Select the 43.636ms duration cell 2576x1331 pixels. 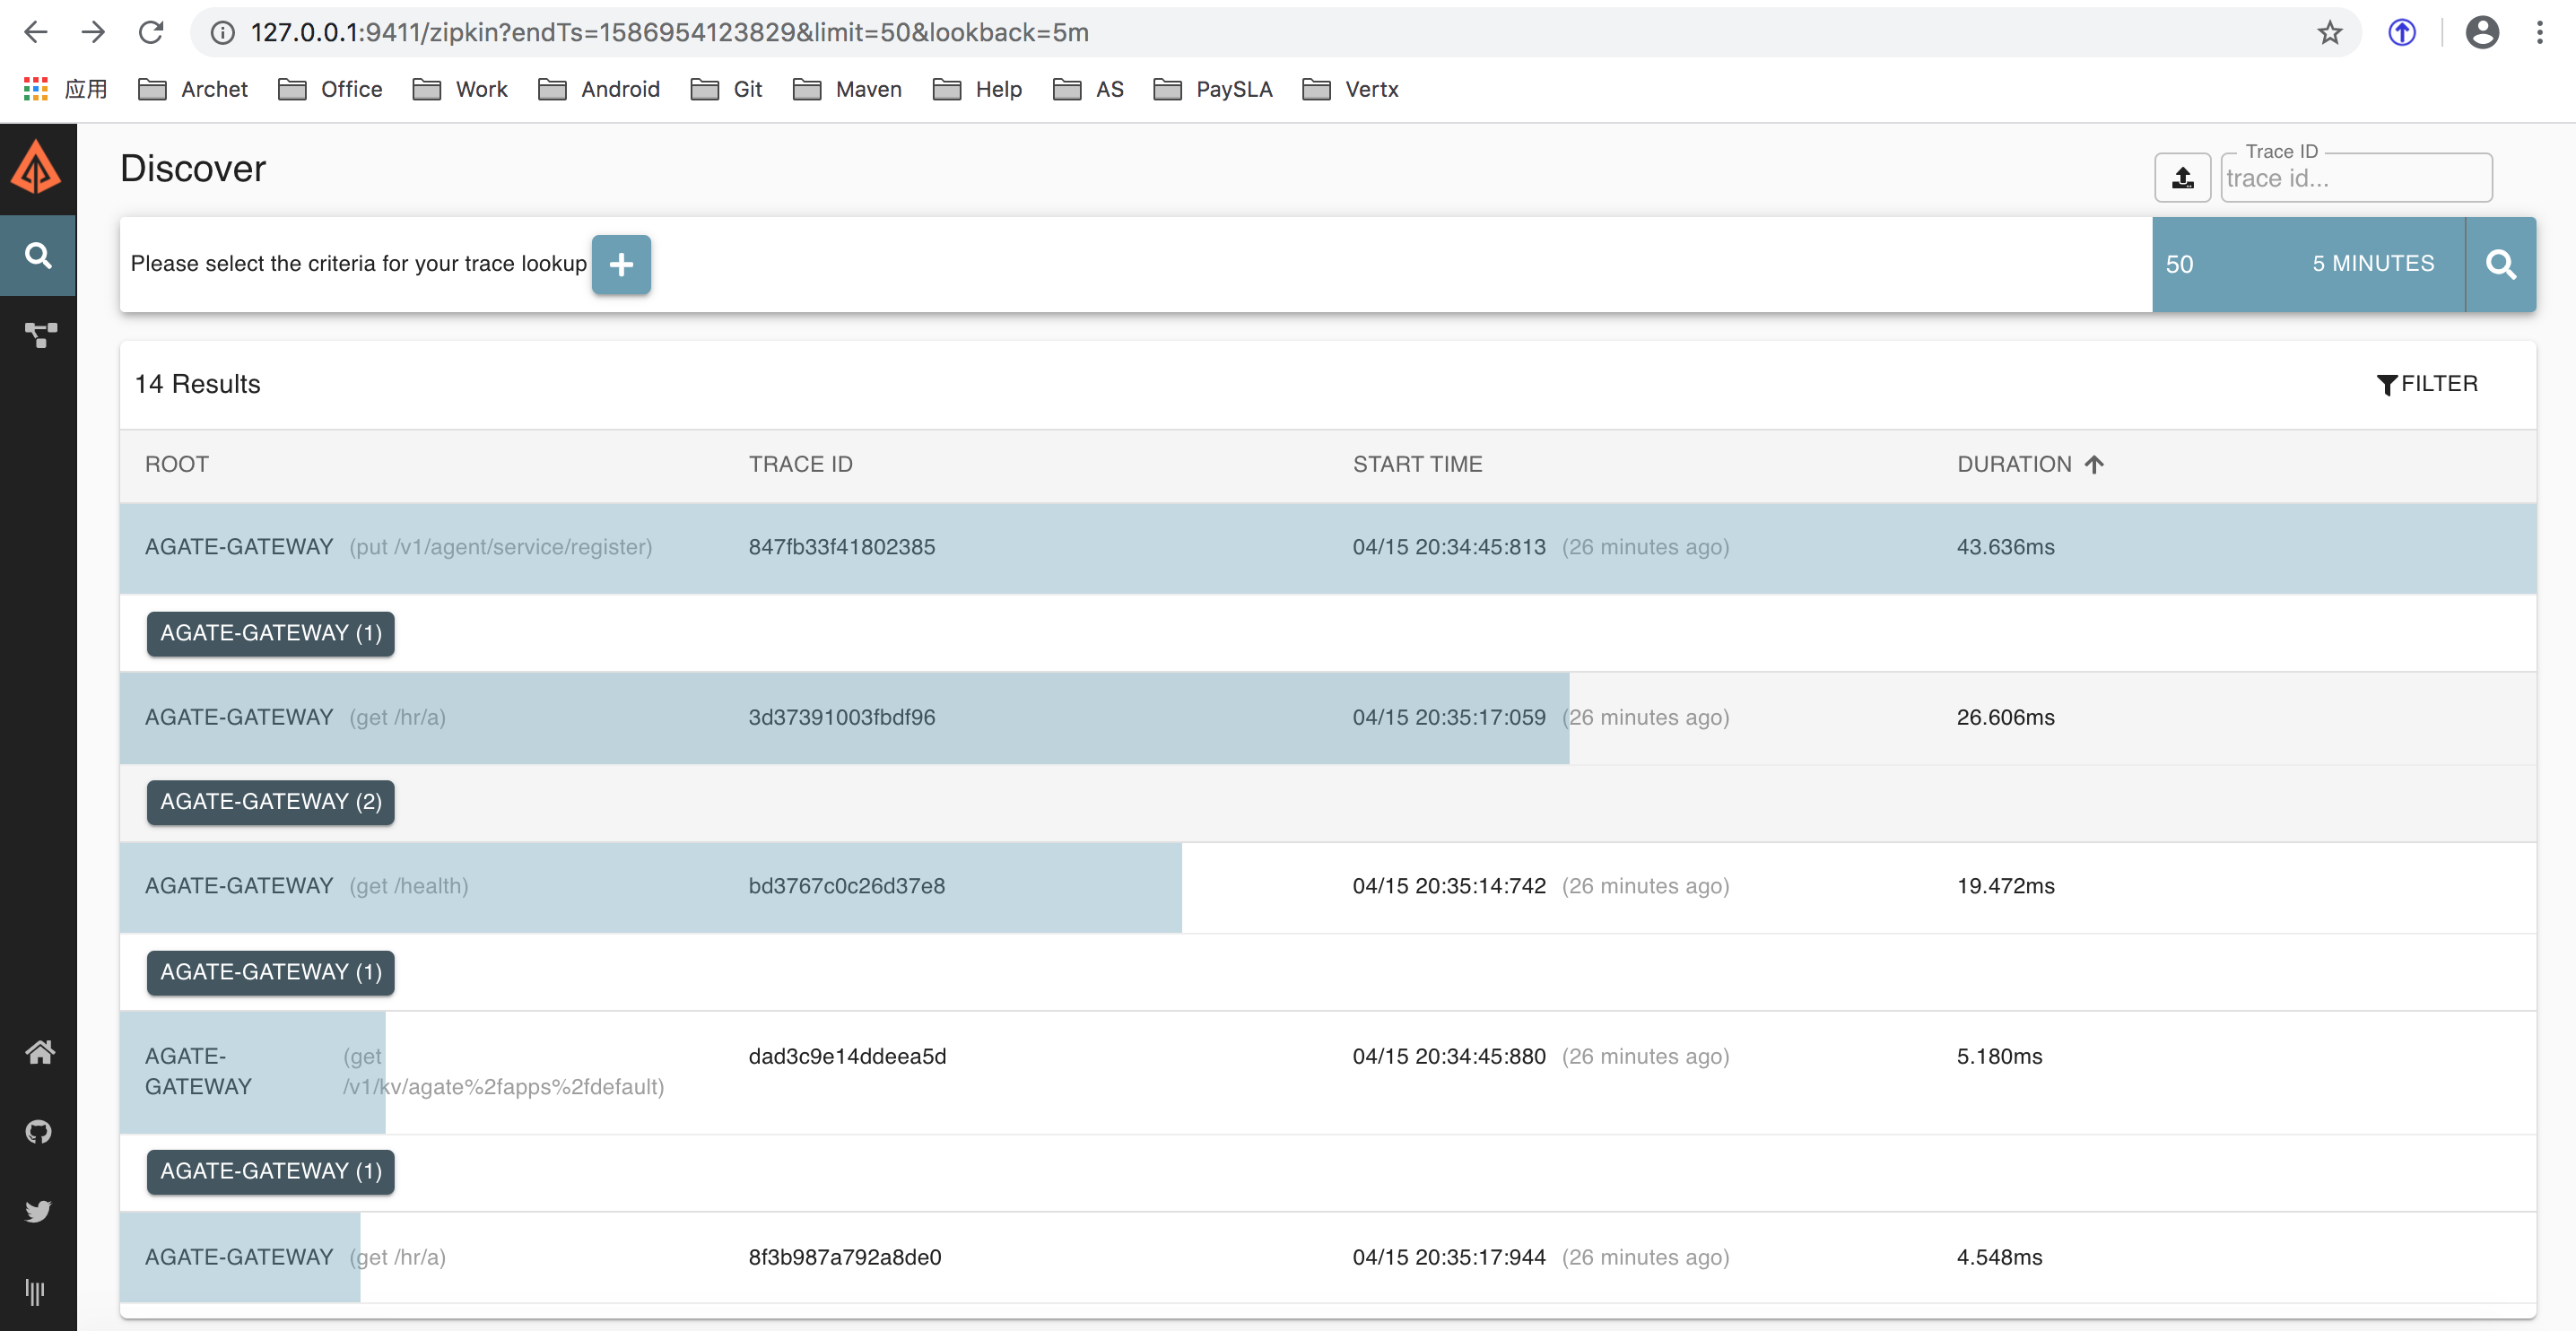(2006, 547)
